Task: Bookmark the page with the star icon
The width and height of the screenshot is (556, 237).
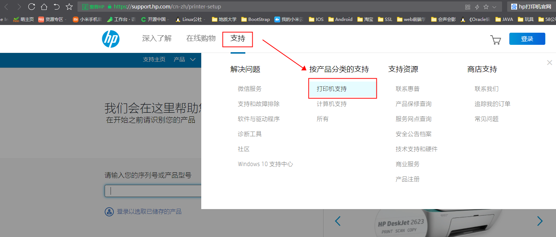Action: [69, 6]
